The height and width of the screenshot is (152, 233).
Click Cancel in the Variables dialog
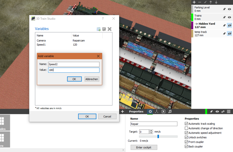pyautogui.click(x=107, y=117)
